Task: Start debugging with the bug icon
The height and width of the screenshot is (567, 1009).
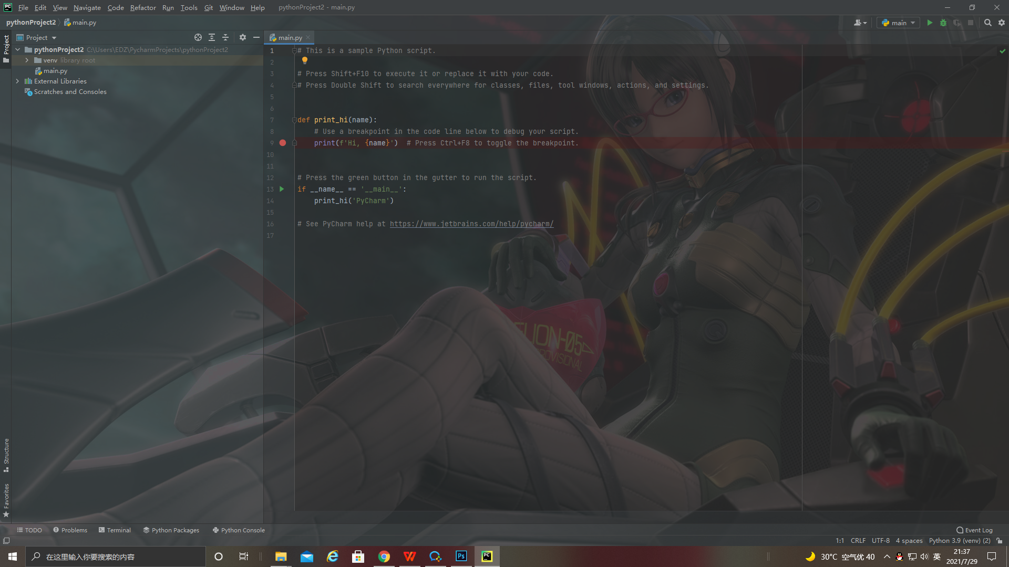Action: tap(943, 23)
